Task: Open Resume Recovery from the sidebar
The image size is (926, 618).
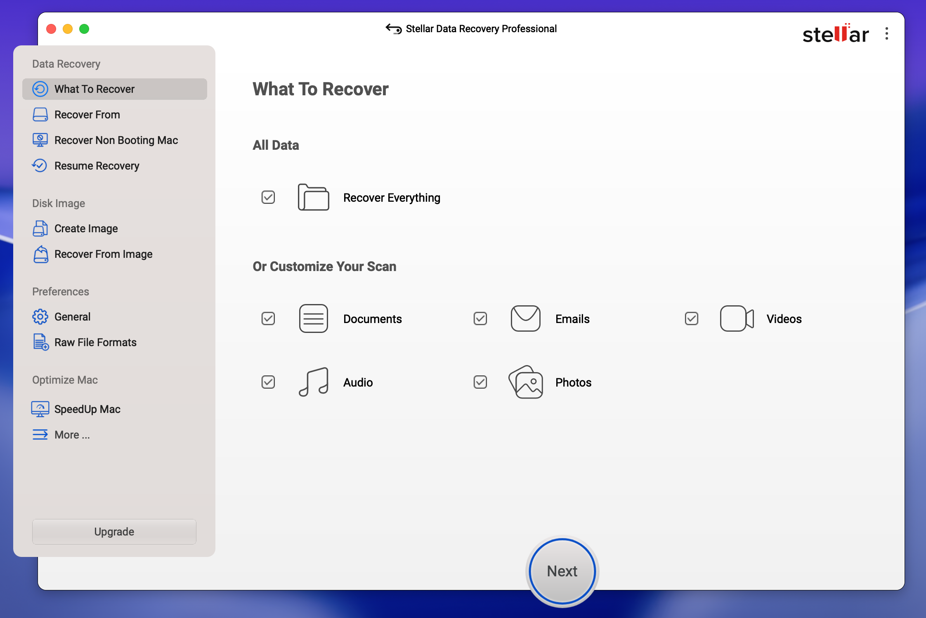Action: pyautogui.click(x=97, y=166)
